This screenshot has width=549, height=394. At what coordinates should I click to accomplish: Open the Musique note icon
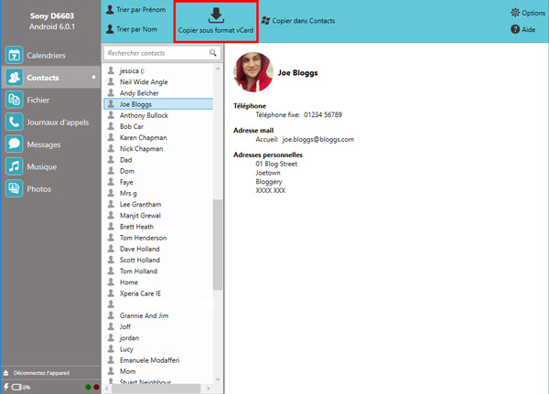(15, 166)
